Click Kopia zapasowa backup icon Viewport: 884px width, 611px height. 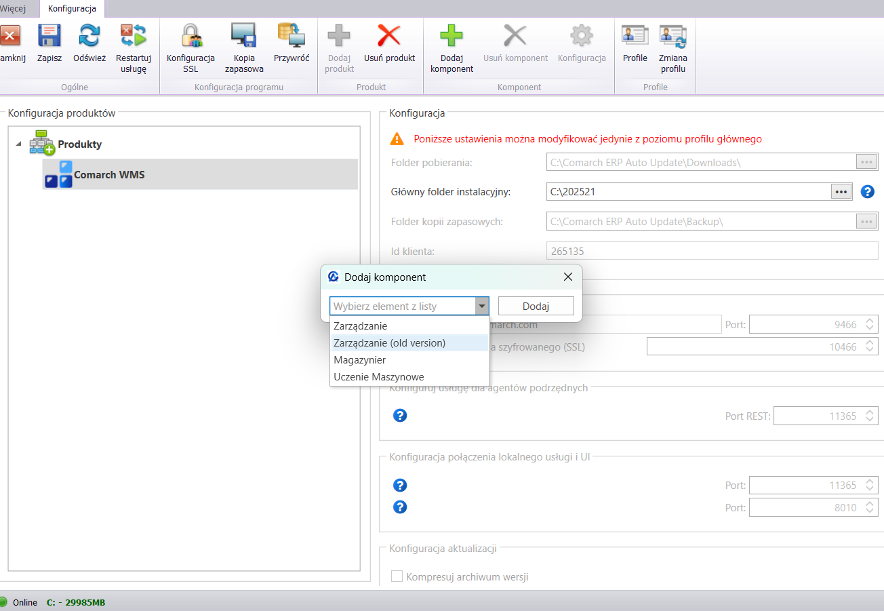(x=243, y=36)
